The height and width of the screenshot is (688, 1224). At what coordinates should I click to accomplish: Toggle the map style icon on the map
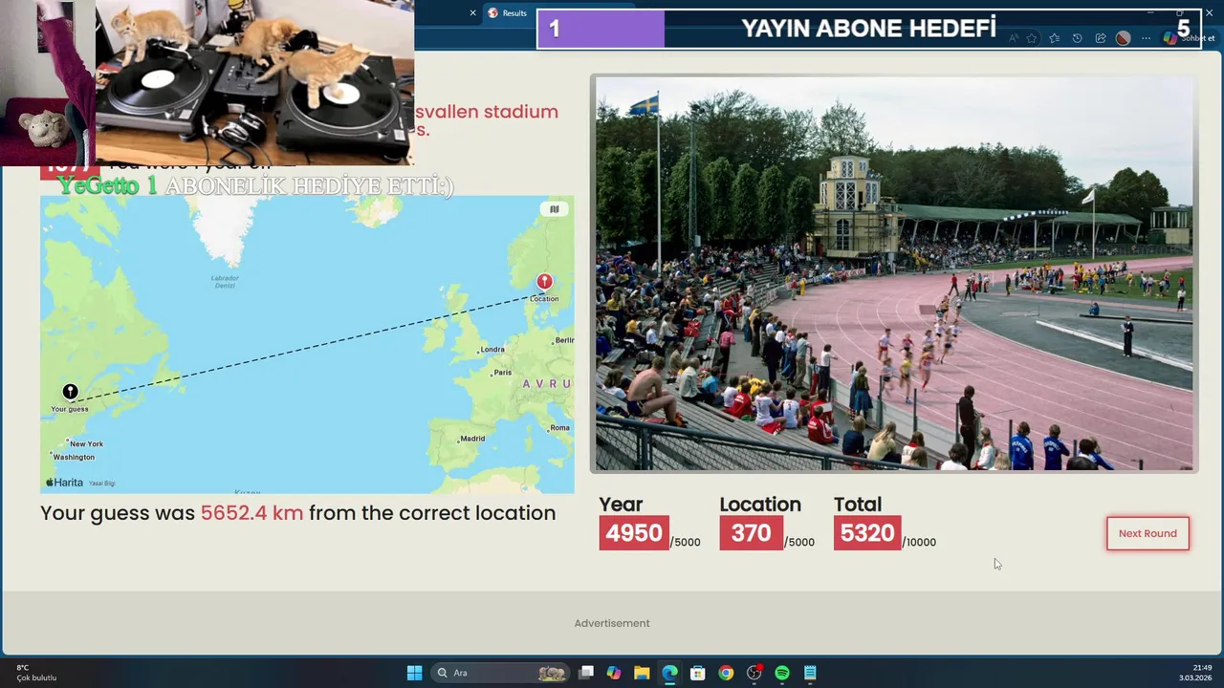[554, 209]
